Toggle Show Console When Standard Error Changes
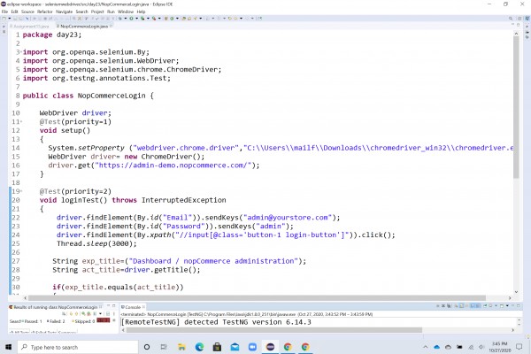The width and height of the screenshot is (531, 354). tap(478, 306)
